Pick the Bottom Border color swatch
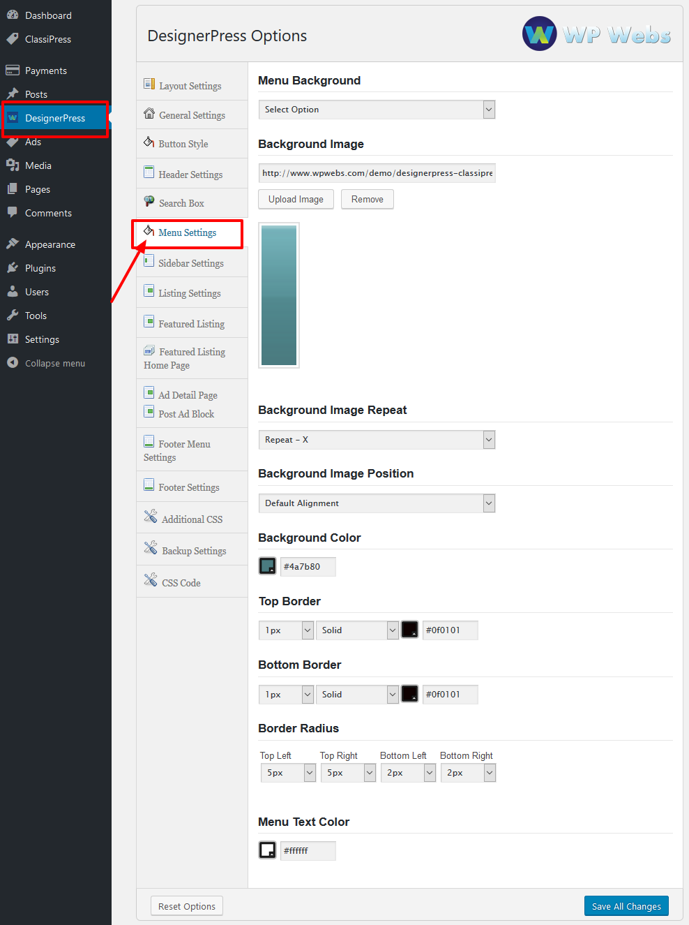689x925 pixels. [410, 694]
